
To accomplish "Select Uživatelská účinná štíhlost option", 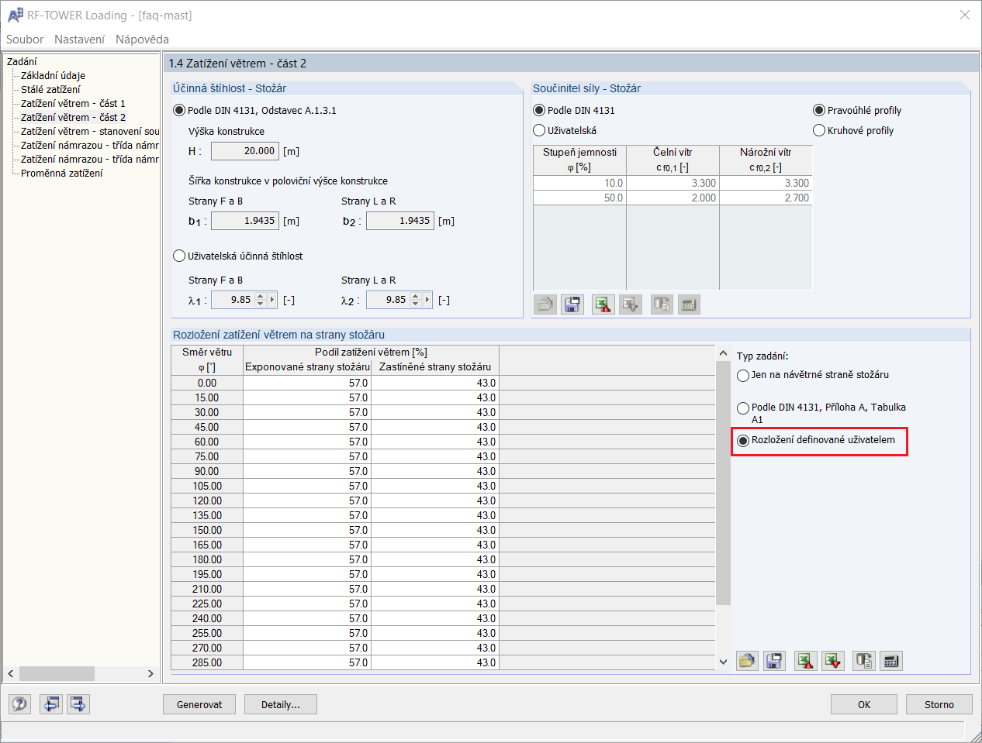I will pyautogui.click(x=179, y=256).
